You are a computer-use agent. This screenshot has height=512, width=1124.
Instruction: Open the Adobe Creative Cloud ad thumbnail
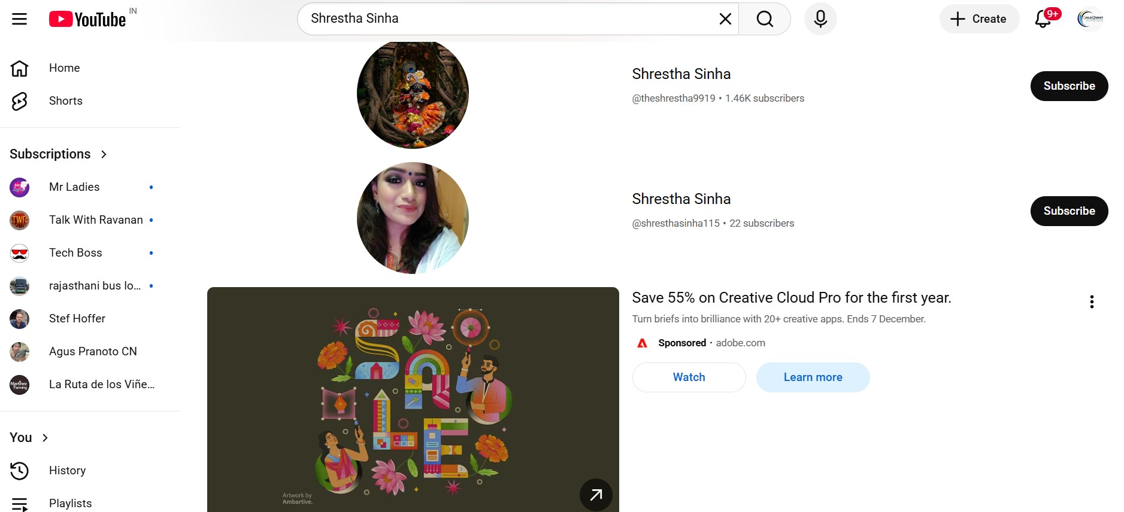[x=413, y=400]
